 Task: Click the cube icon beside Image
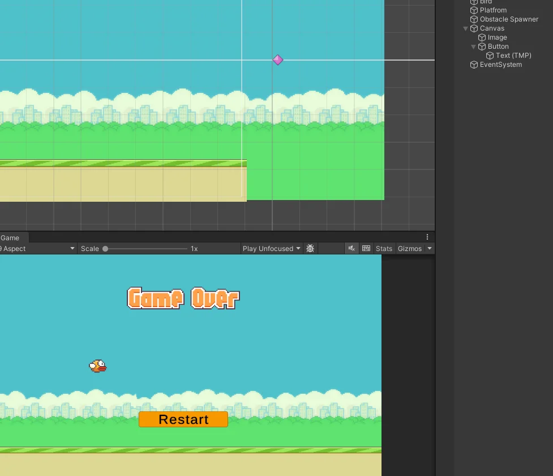(482, 37)
